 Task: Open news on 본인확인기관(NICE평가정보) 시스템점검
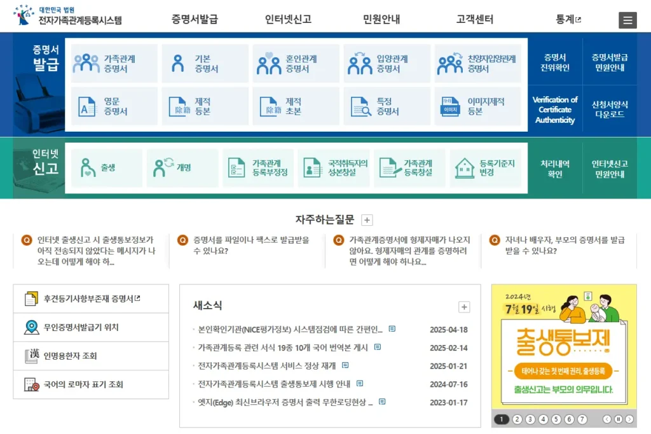290,329
